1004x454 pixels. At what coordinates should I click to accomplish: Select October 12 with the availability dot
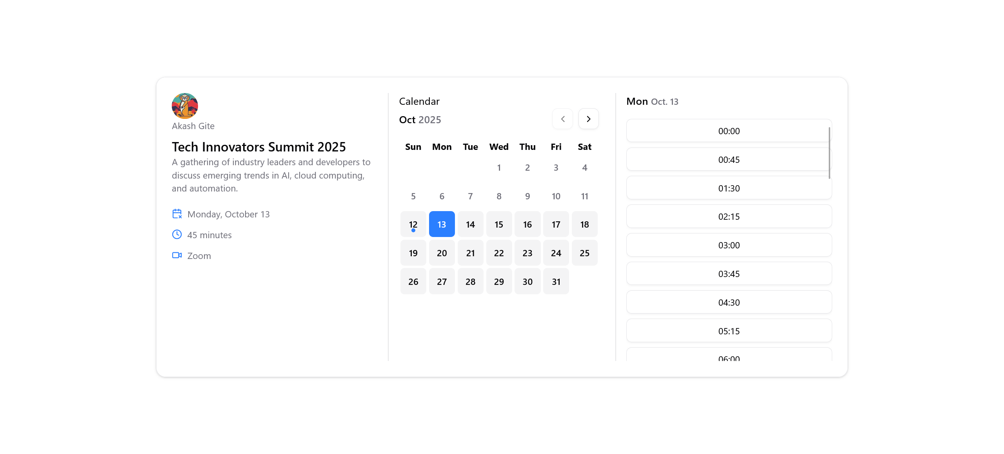[x=413, y=224]
